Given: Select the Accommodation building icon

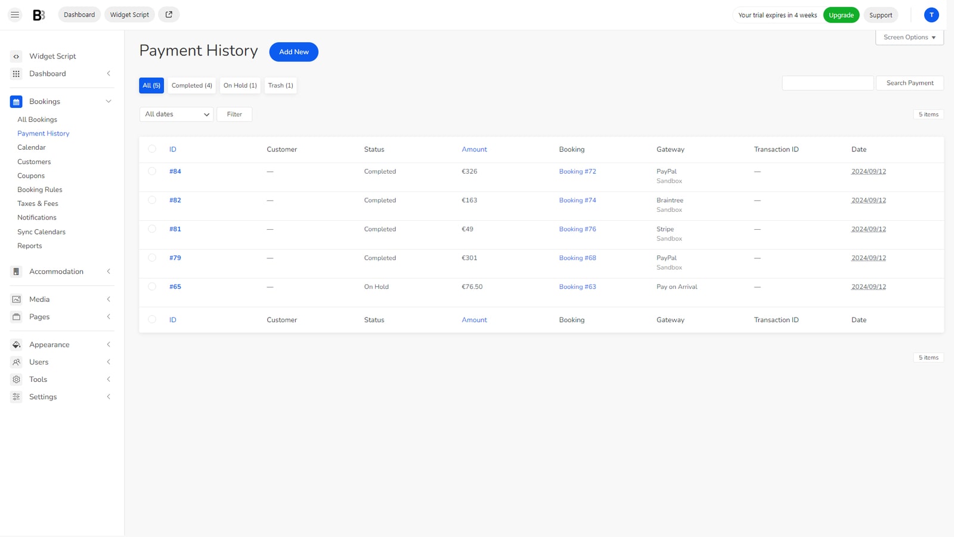Looking at the screenshot, I should tap(16, 271).
